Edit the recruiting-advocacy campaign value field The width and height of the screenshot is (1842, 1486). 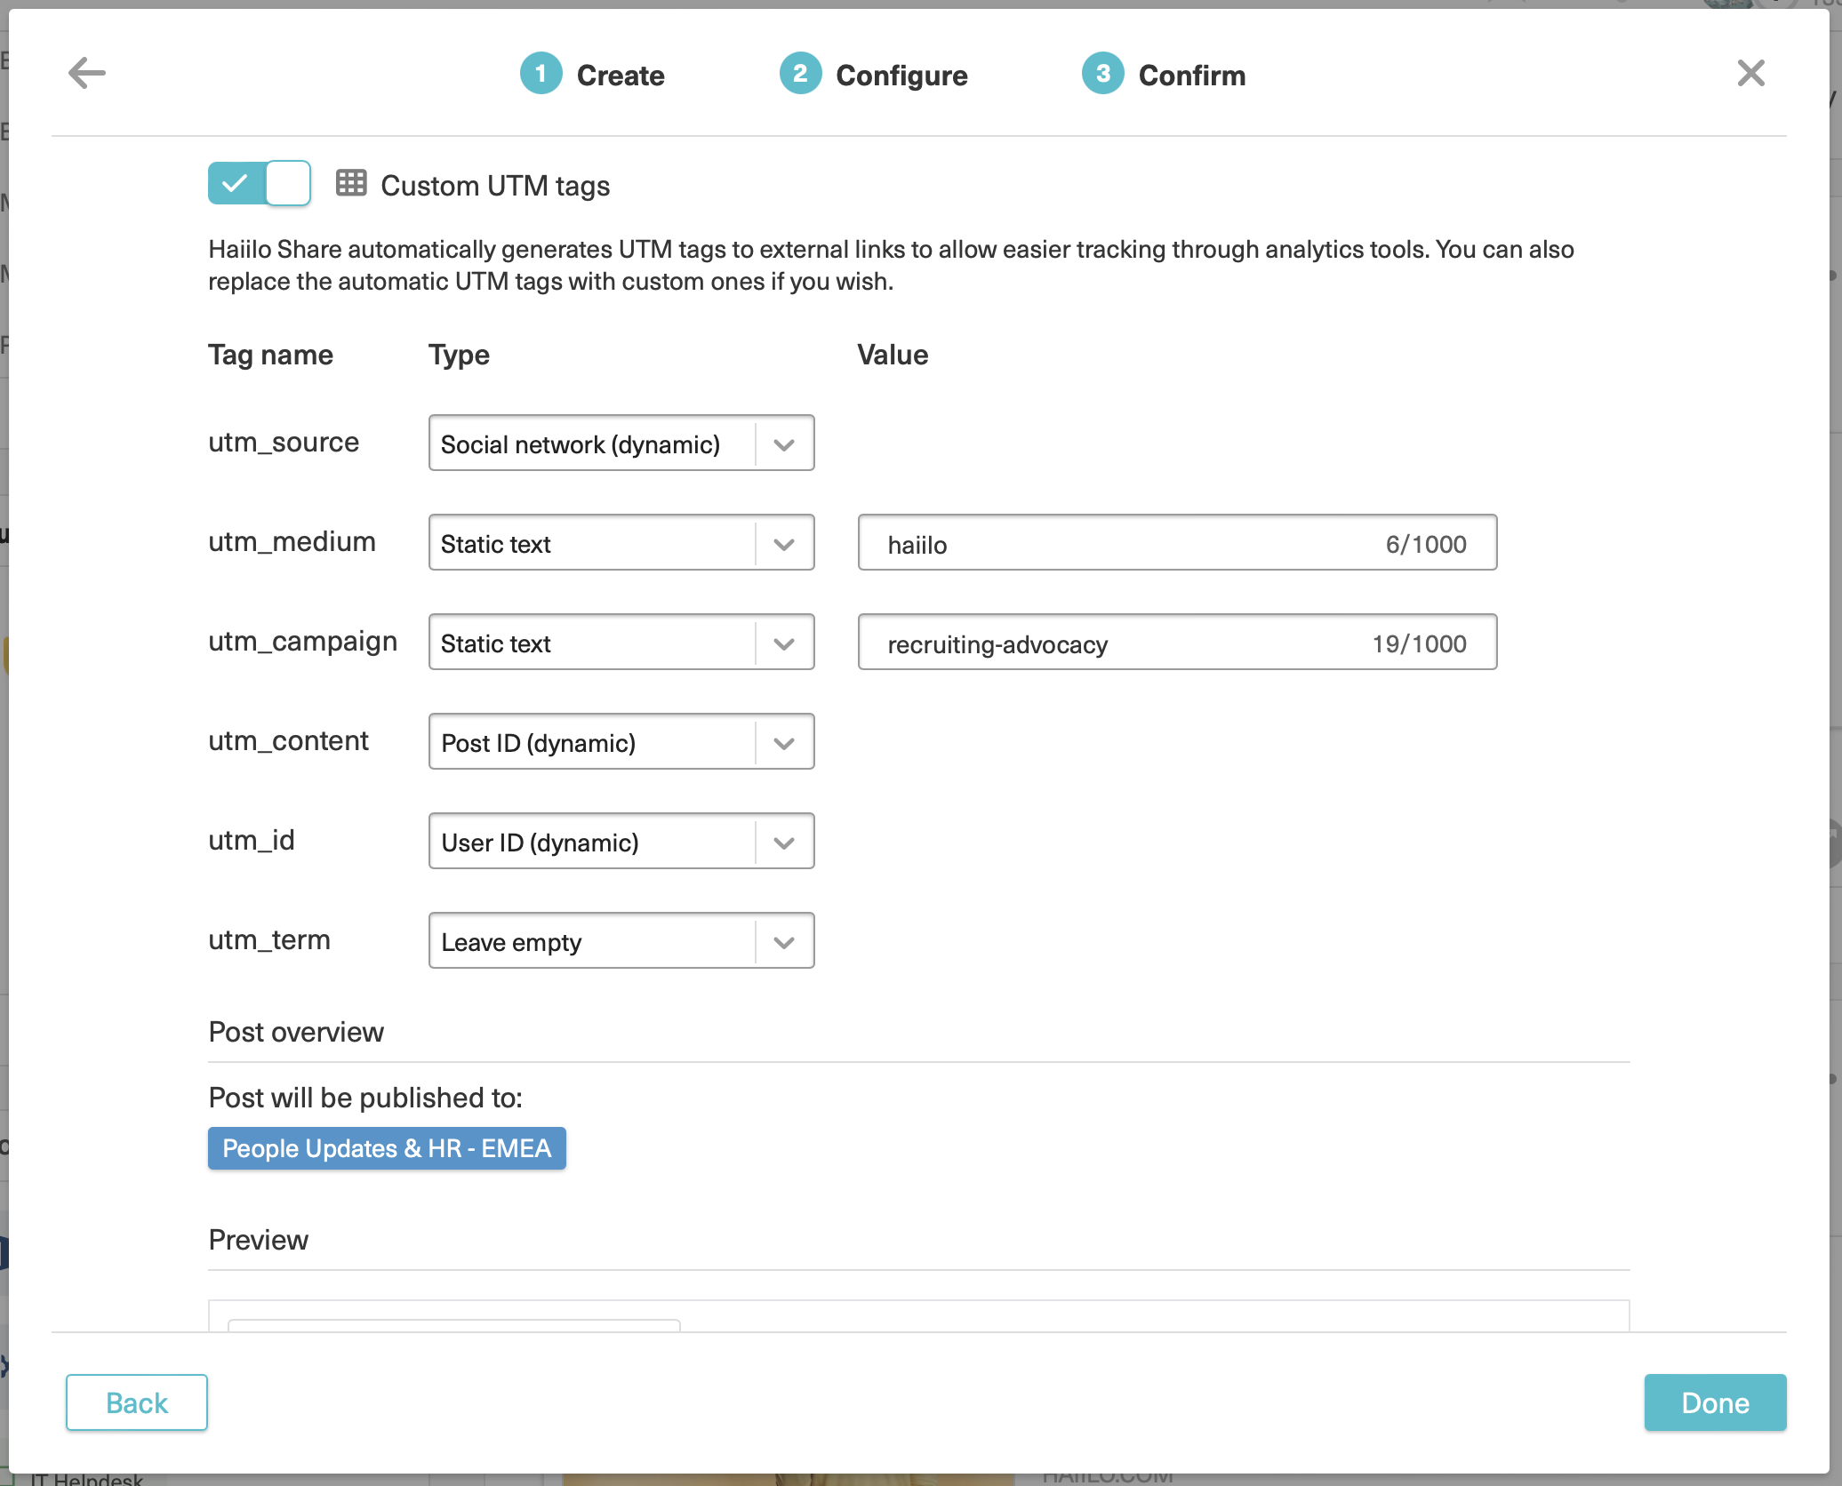[x=1120, y=643]
